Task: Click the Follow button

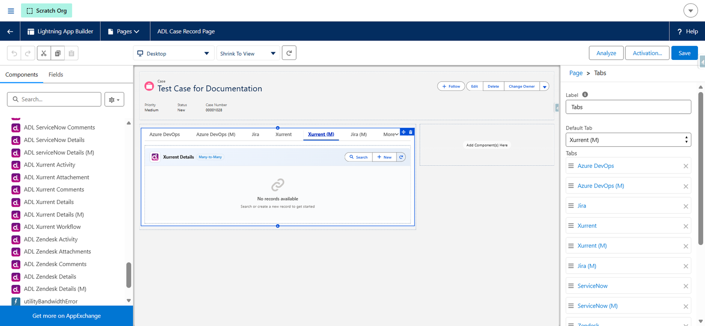Action: (x=451, y=86)
